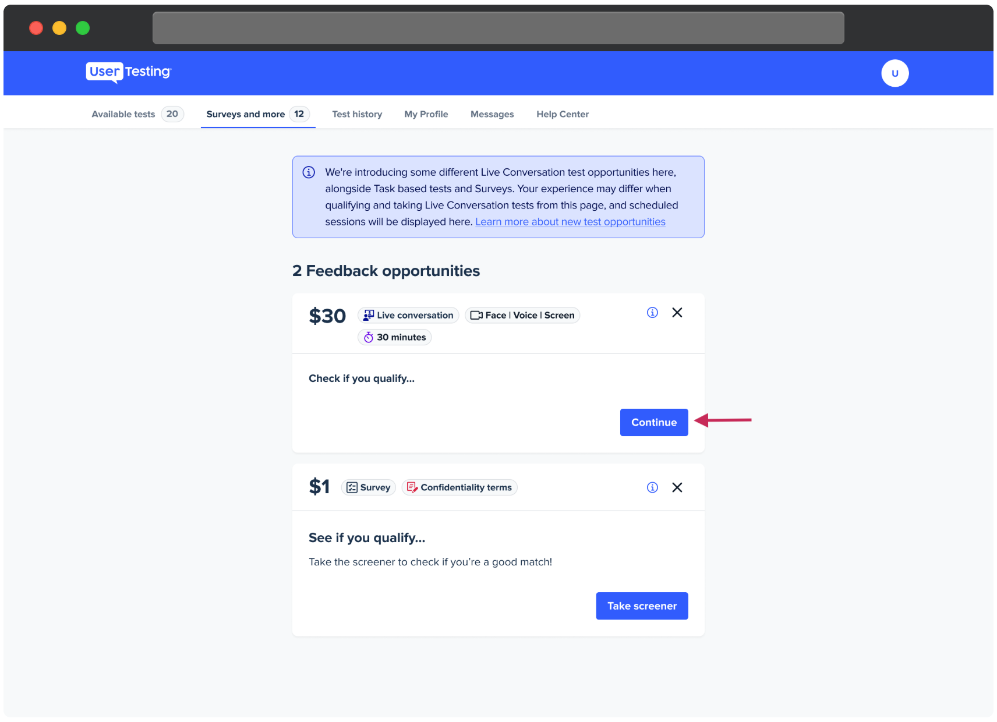Viewport: 997px width, 722px height.
Task: Open the Messages tab
Action: (492, 114)
